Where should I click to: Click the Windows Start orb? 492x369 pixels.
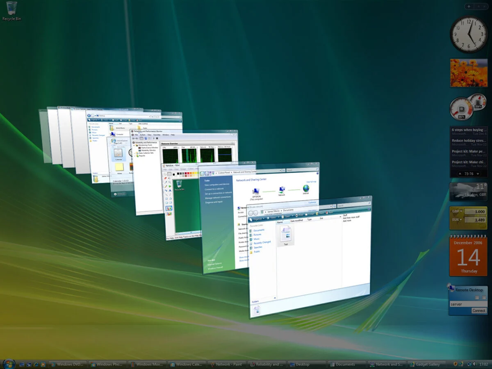point(9,364)
